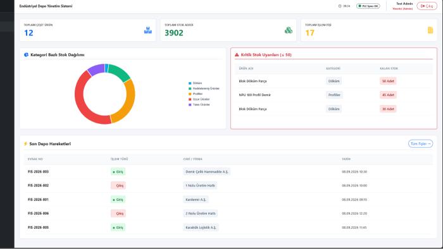Click the green cubes icon in Toplam Stok Adedi card
Image resolution: width=443 pixels, height=249 pixels.
pyautogui.click(x=289, y=30)
